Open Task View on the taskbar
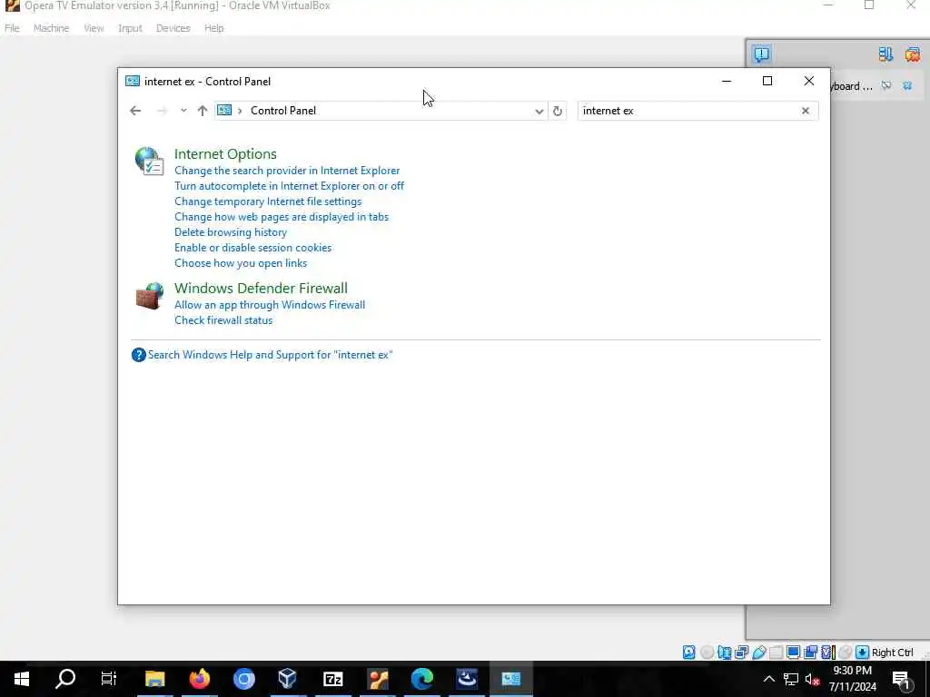Viewport: 930px width, 697px height. point(109,679)
